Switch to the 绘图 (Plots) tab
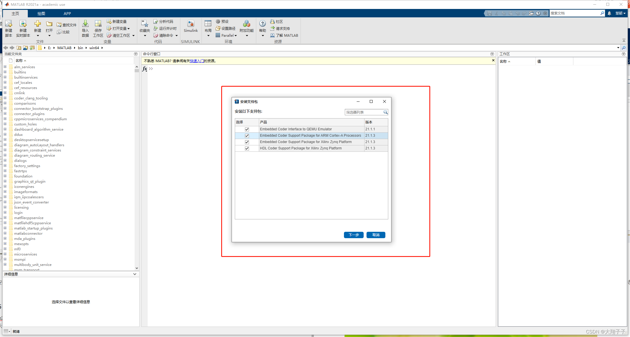 41,13
